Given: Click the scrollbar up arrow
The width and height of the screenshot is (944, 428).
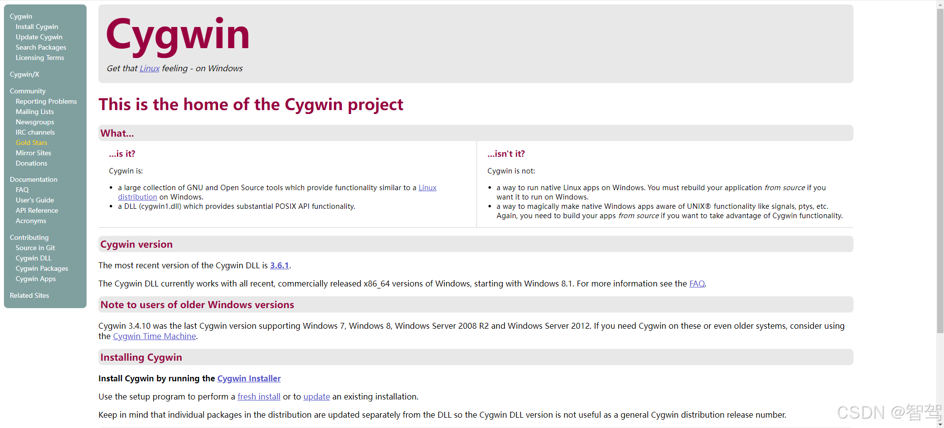Looking at the screenshot, I should tap(940, 4).
